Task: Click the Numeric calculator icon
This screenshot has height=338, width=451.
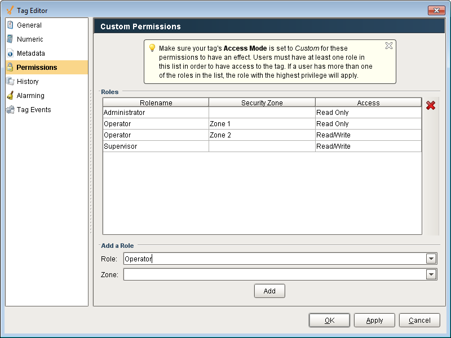Action: pyautogui.click(x=10, y=39)
